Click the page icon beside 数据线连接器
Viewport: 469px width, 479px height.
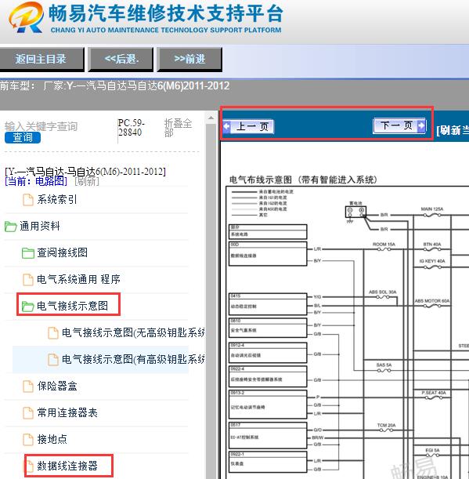[29, 466]
